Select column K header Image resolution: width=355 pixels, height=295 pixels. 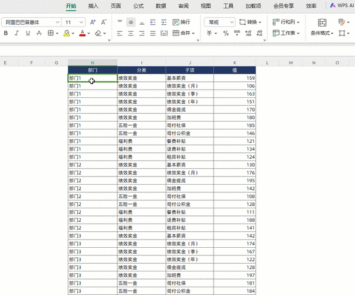(235, 63)
